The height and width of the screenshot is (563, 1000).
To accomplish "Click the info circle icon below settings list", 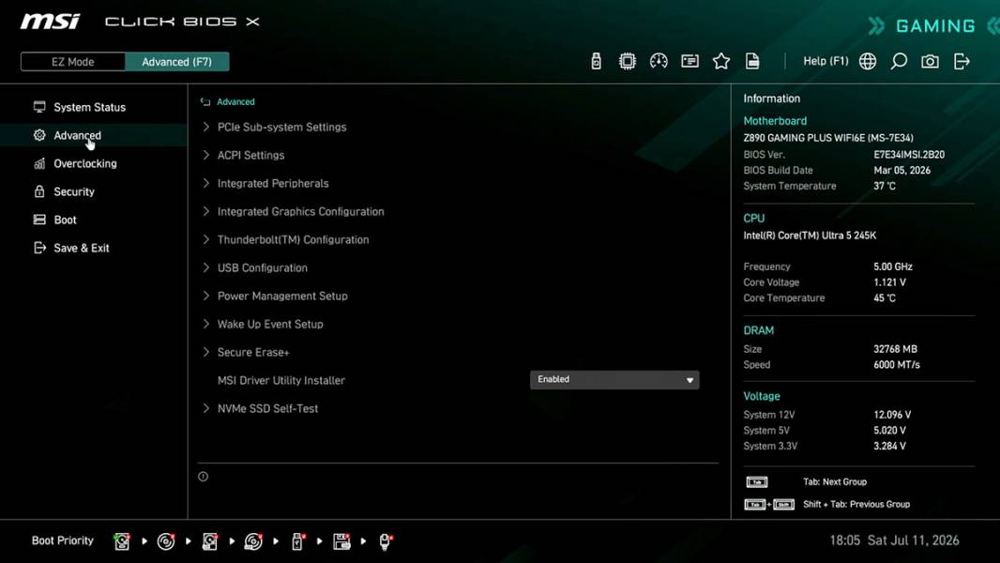I will tap(203, 477).
